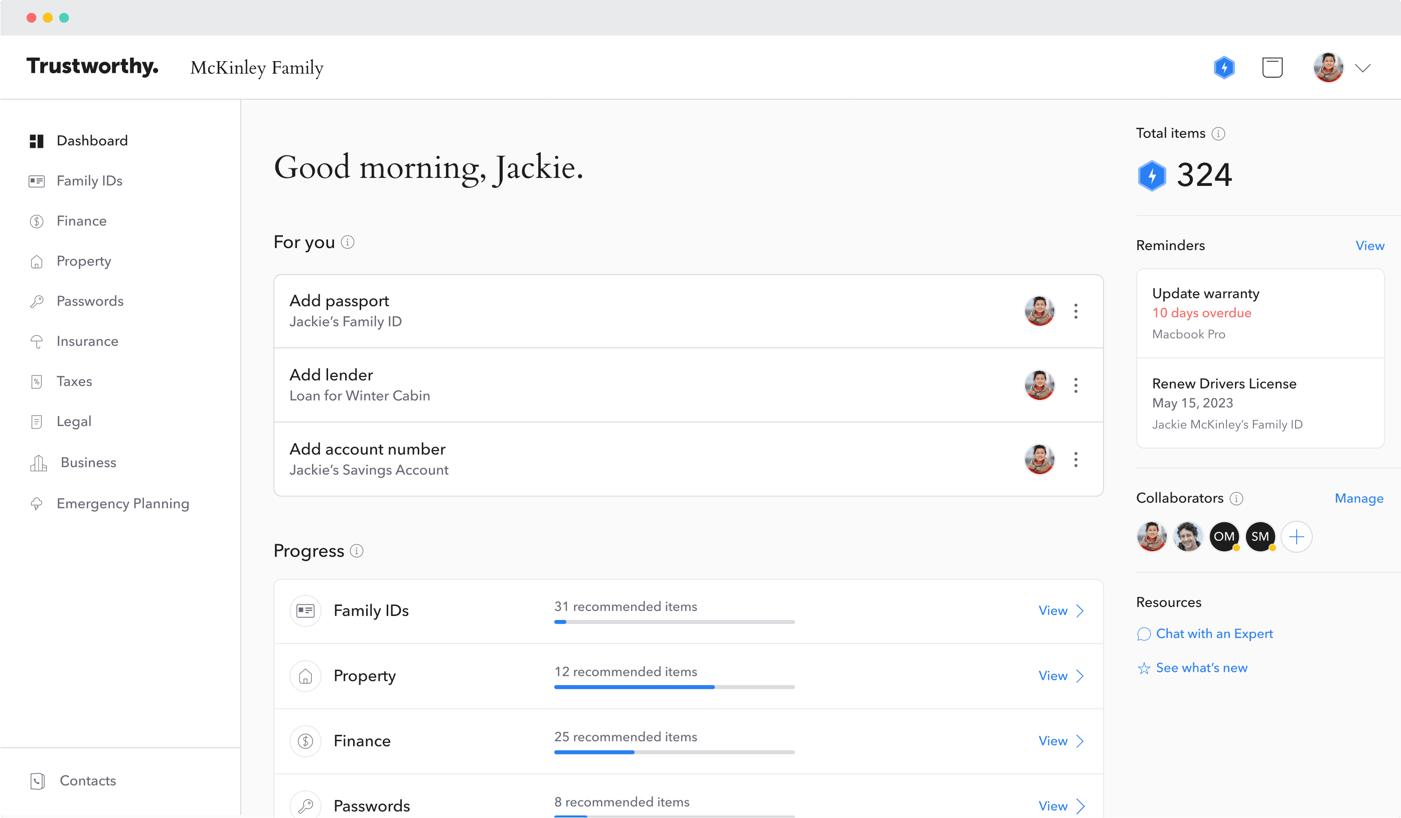The height and width of the screenshot is (818, 1401).
Task: Click the View reminders link
Action: click(x=1369, y=246)
